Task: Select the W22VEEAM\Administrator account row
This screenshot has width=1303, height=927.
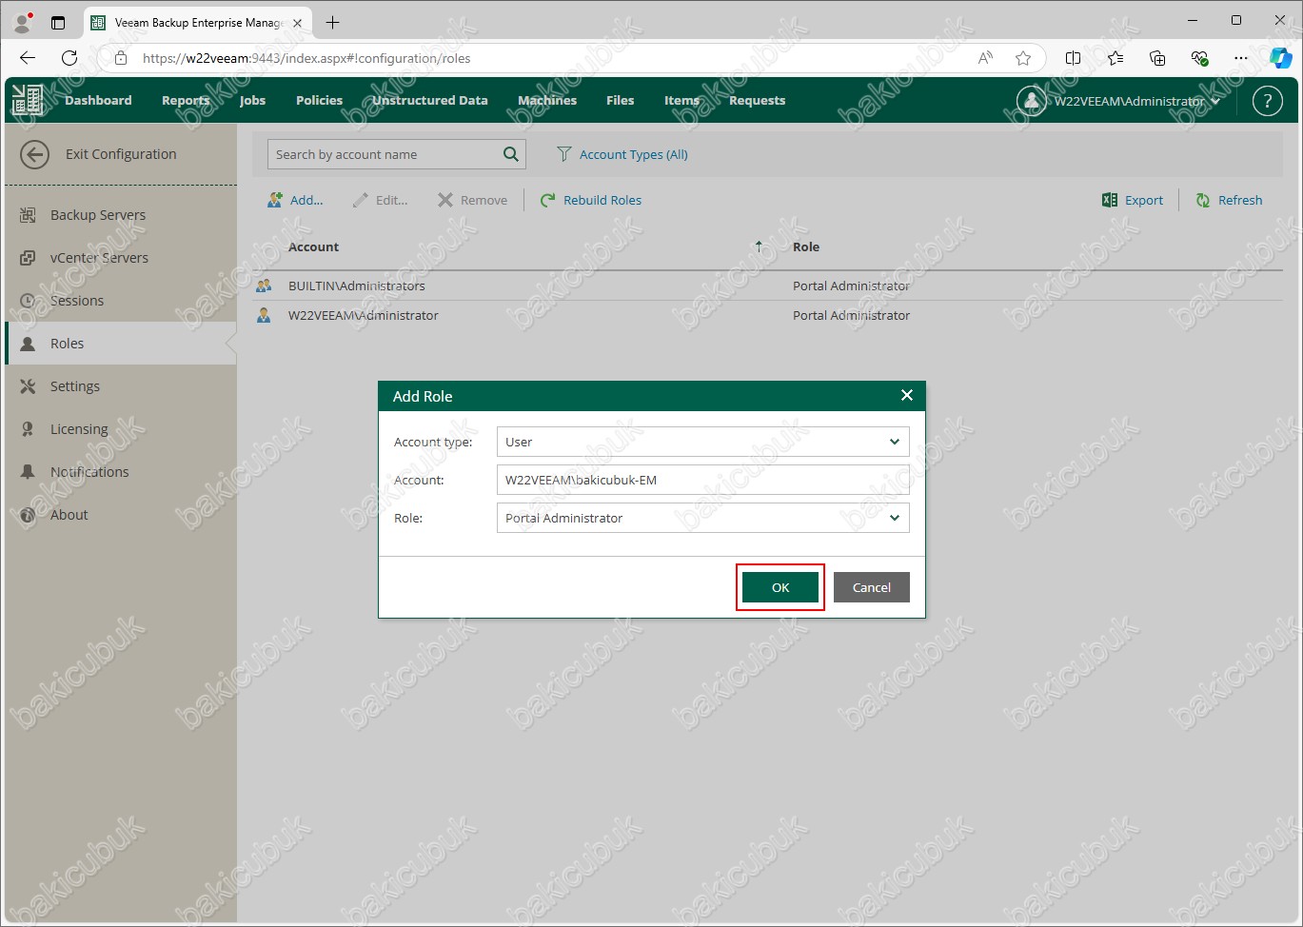Action: tap(767, 315)
